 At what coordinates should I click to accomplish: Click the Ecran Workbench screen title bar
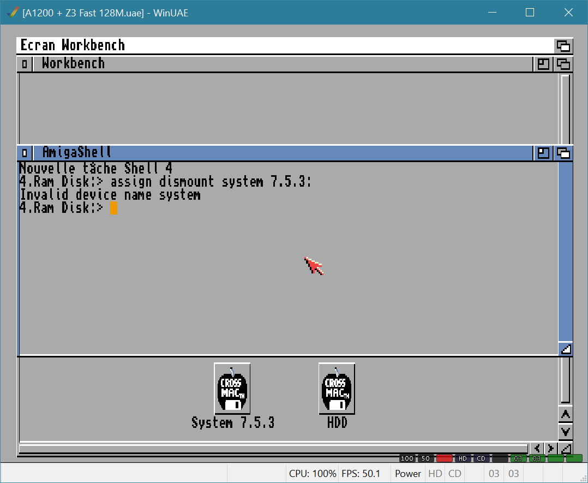pyautogui.click(x=273, y=45)
